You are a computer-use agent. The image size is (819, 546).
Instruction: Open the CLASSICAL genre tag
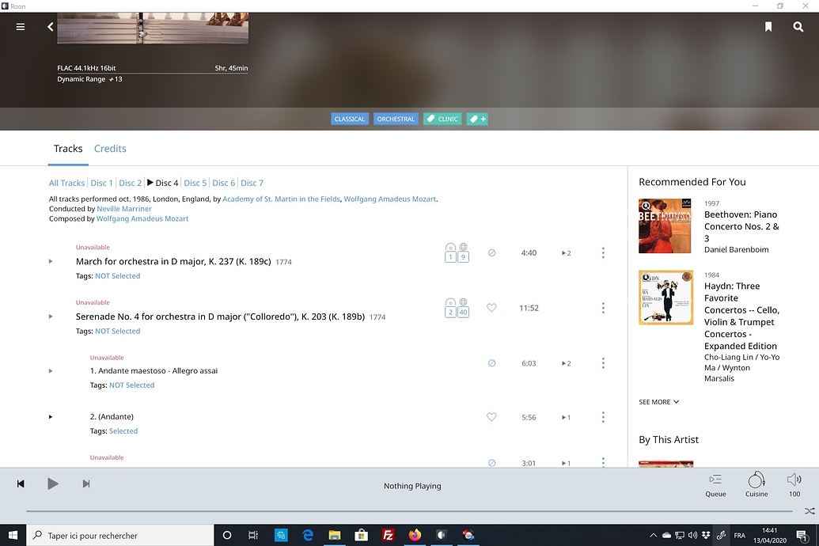350,119
